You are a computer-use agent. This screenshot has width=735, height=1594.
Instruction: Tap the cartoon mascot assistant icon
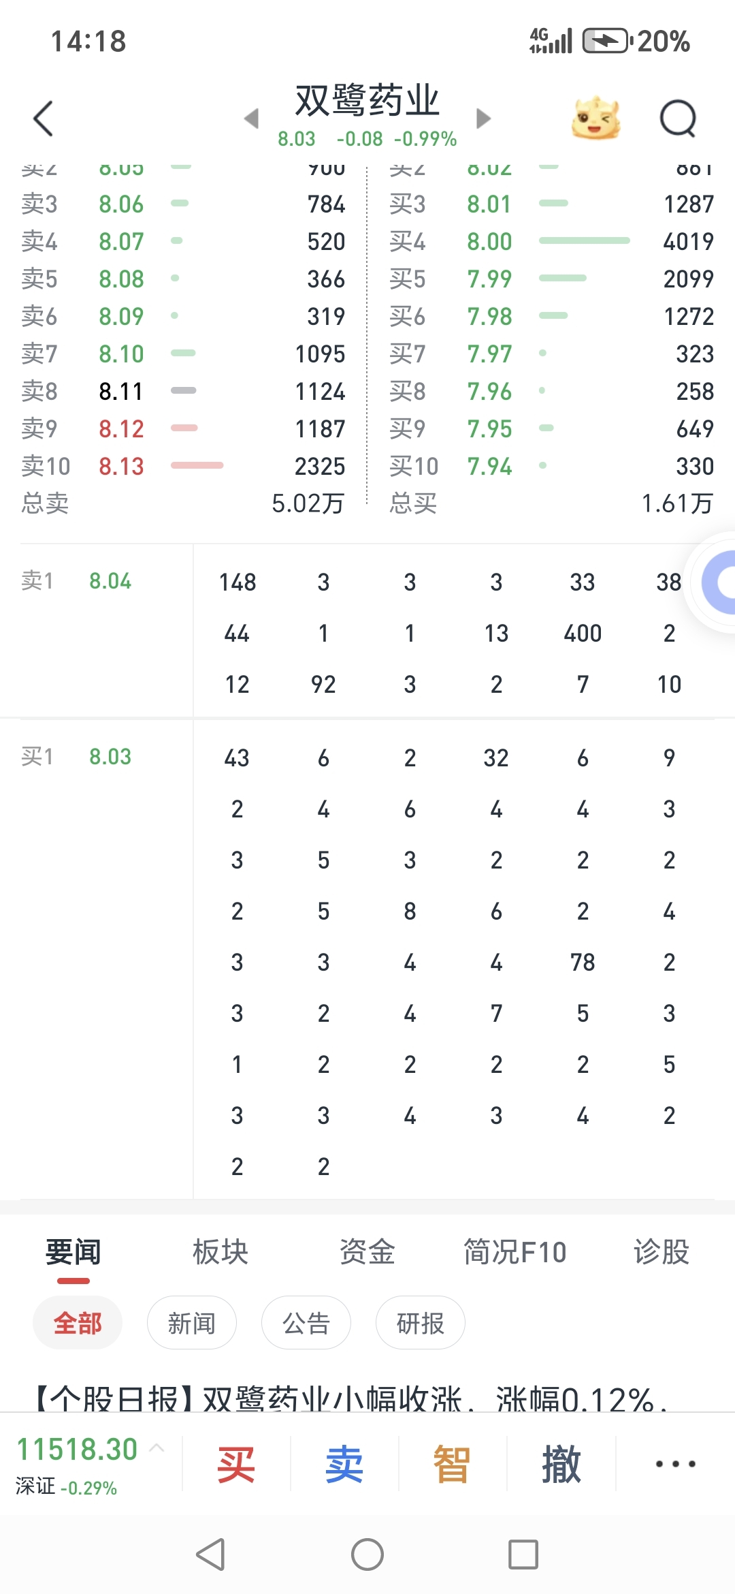(x=596, y=118)
